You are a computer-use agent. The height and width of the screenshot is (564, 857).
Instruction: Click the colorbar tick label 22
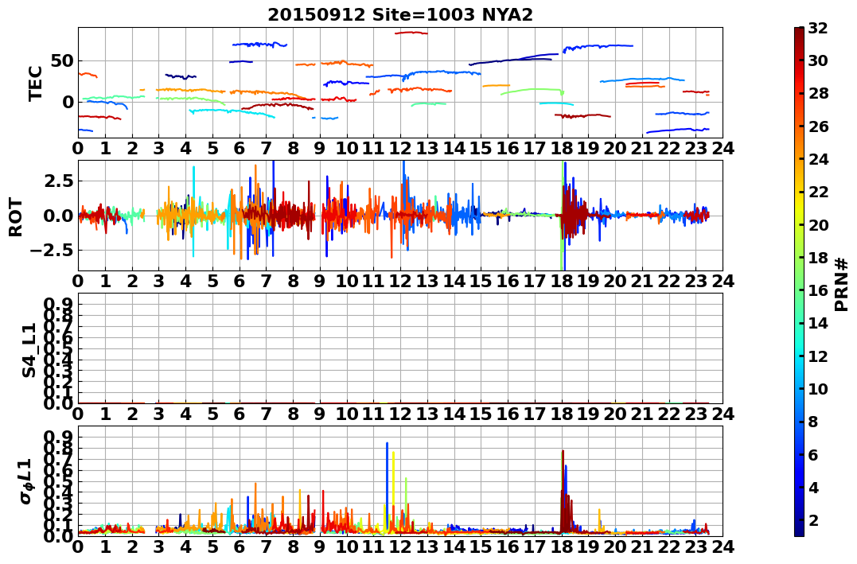818,192
